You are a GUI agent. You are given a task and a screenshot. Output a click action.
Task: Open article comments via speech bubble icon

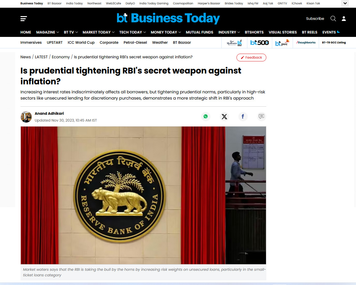point(261,116)
